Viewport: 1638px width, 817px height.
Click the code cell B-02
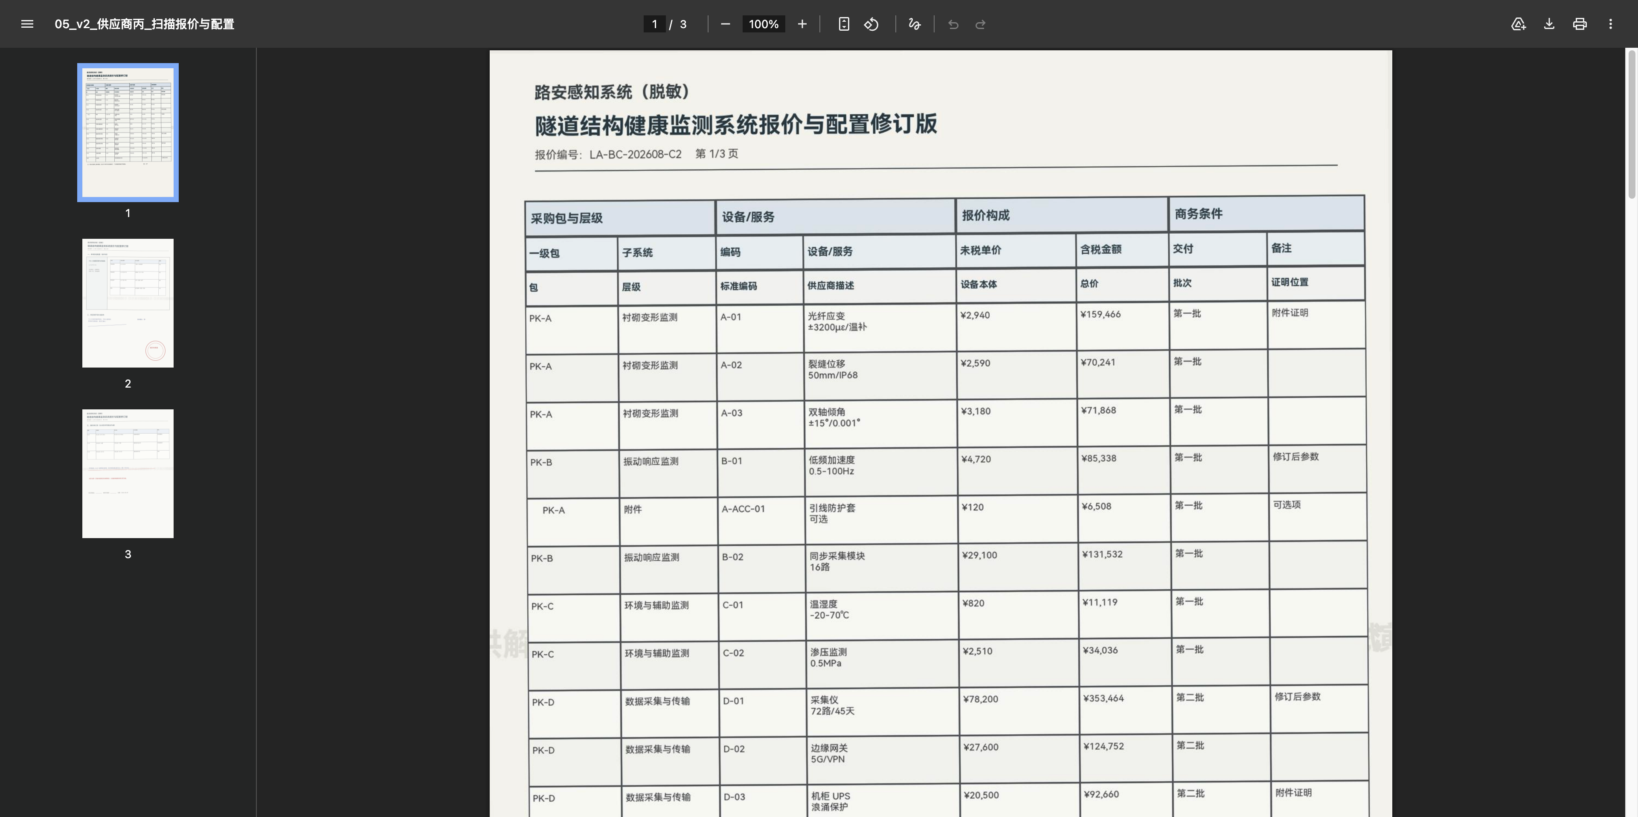tap(732, 557)
